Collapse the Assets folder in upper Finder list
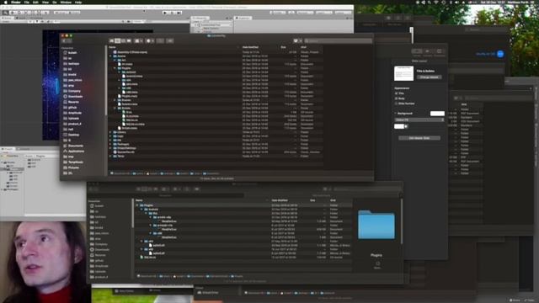 click(x=110, y=56)
